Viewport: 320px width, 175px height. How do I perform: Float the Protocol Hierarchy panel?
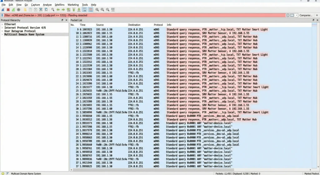coord(62,20)
